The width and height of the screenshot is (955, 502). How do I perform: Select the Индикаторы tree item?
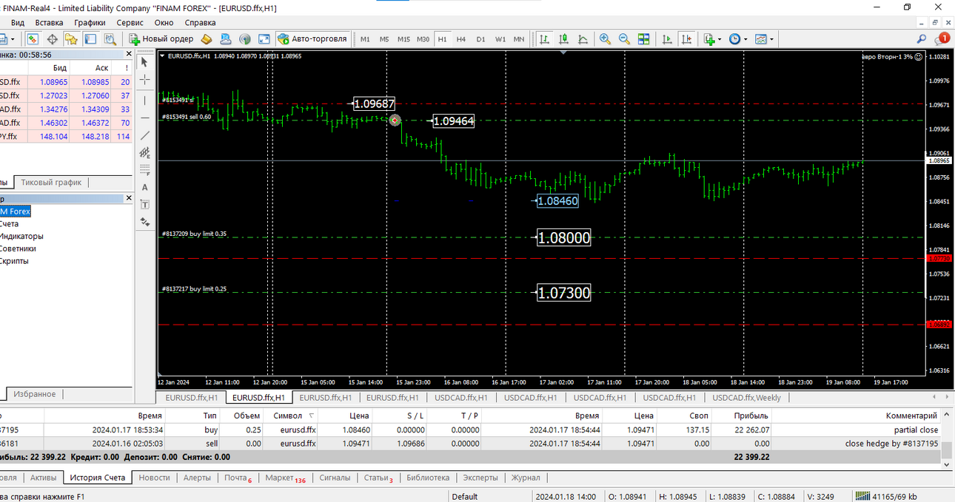pyautogui.click(x=21, y=237)
